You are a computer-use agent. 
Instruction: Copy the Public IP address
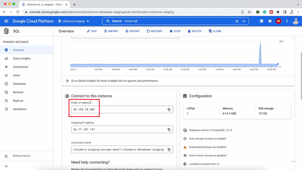(x=169, y=110)
